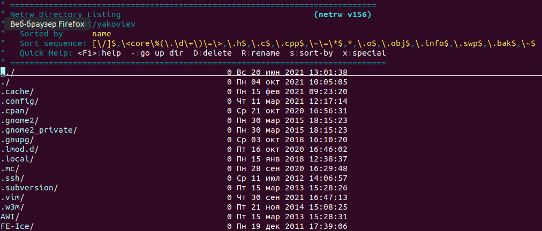The width and height of the screenshot is (542, 231).
Task: Click the directory row dated Вс 20 июн 2021
Action: click(174, 72)
